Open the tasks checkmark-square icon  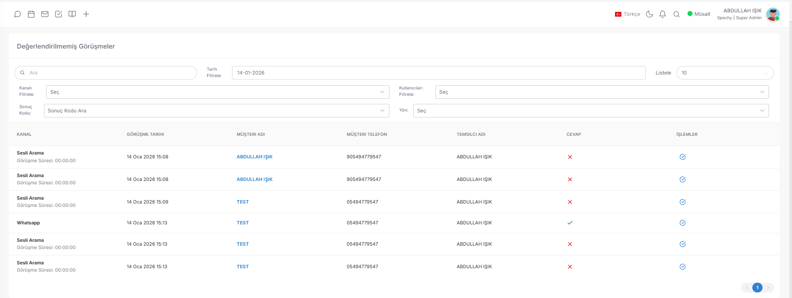click(x=58, y=14)
